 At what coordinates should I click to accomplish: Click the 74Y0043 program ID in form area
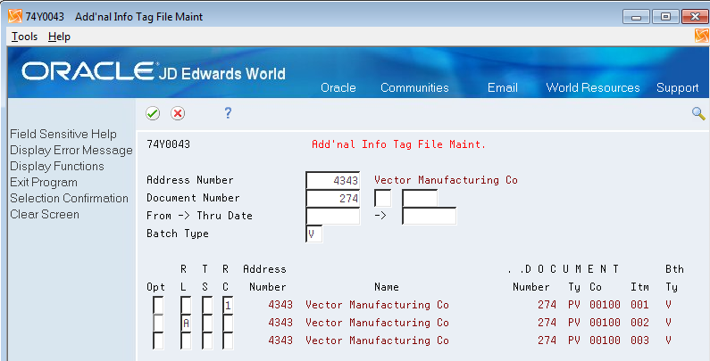click(169, 144)
